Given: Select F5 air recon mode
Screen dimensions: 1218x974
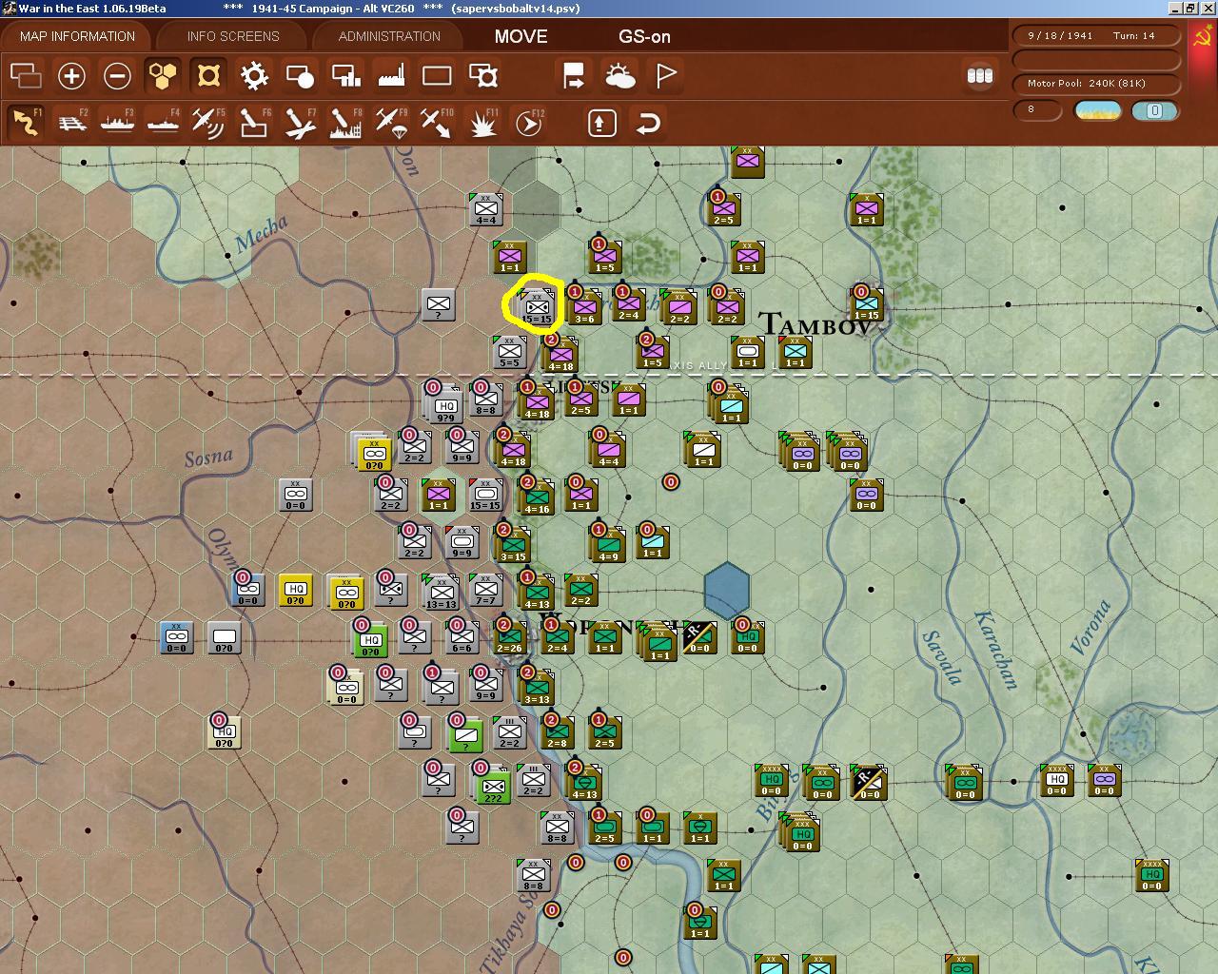Looking at the screenshot, I should [x=208, y=123].
